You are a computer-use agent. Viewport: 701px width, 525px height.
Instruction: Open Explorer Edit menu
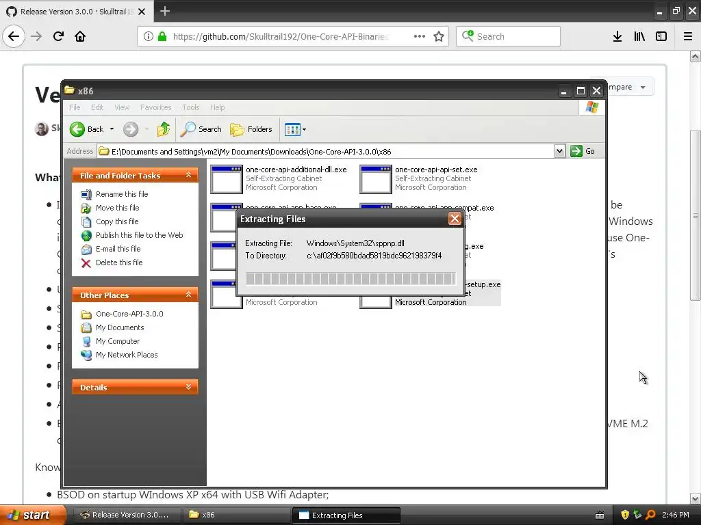pyautogui.click(x=97, y=107)
